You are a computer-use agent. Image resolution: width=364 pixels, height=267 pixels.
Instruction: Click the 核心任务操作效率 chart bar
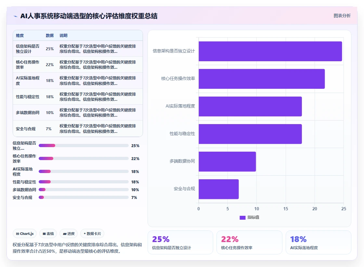click(x=262, y=79)
